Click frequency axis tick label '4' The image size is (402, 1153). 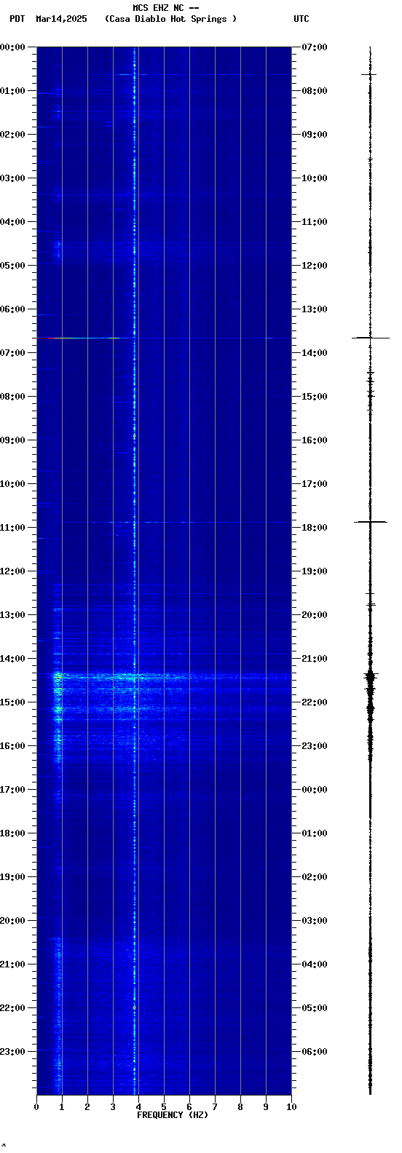(138, 1107)
